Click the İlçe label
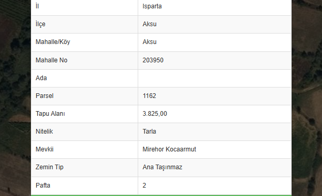 (x=40, y=24)
